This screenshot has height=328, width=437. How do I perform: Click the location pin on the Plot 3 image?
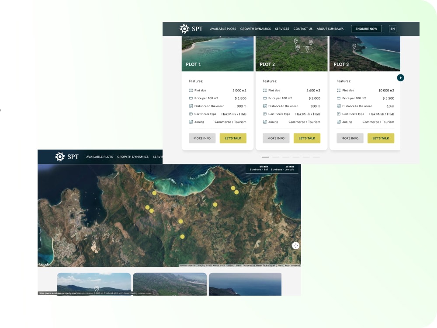click(x=354, y=46)
